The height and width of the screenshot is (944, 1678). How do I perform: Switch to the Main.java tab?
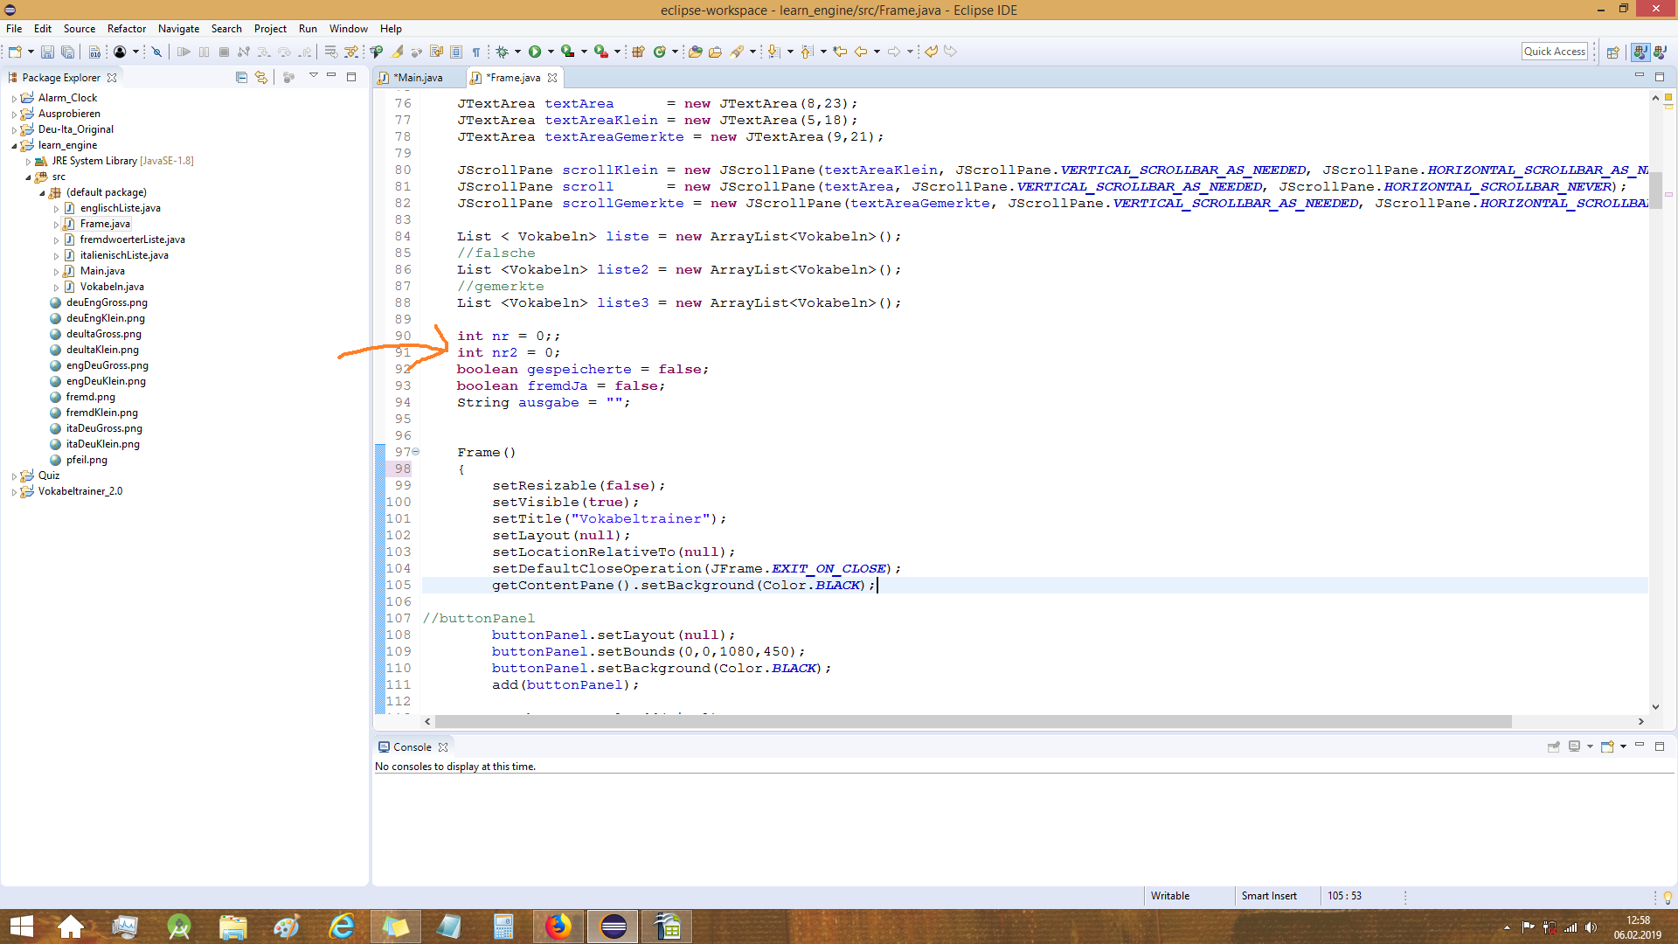pyautogui.click(x=418, y=77)
